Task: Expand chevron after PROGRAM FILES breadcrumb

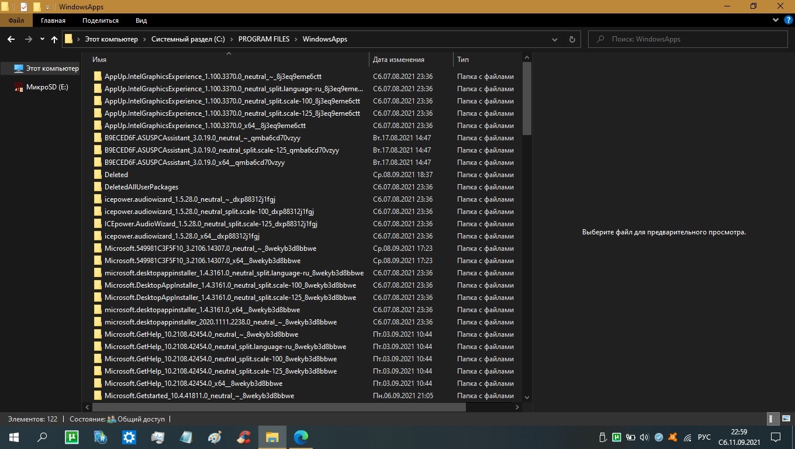Action: point(296,39)
